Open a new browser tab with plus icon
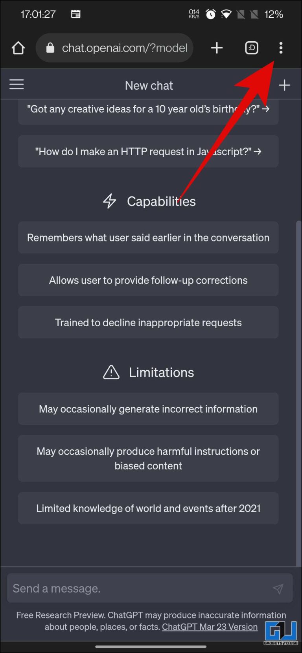 point(217,48)
